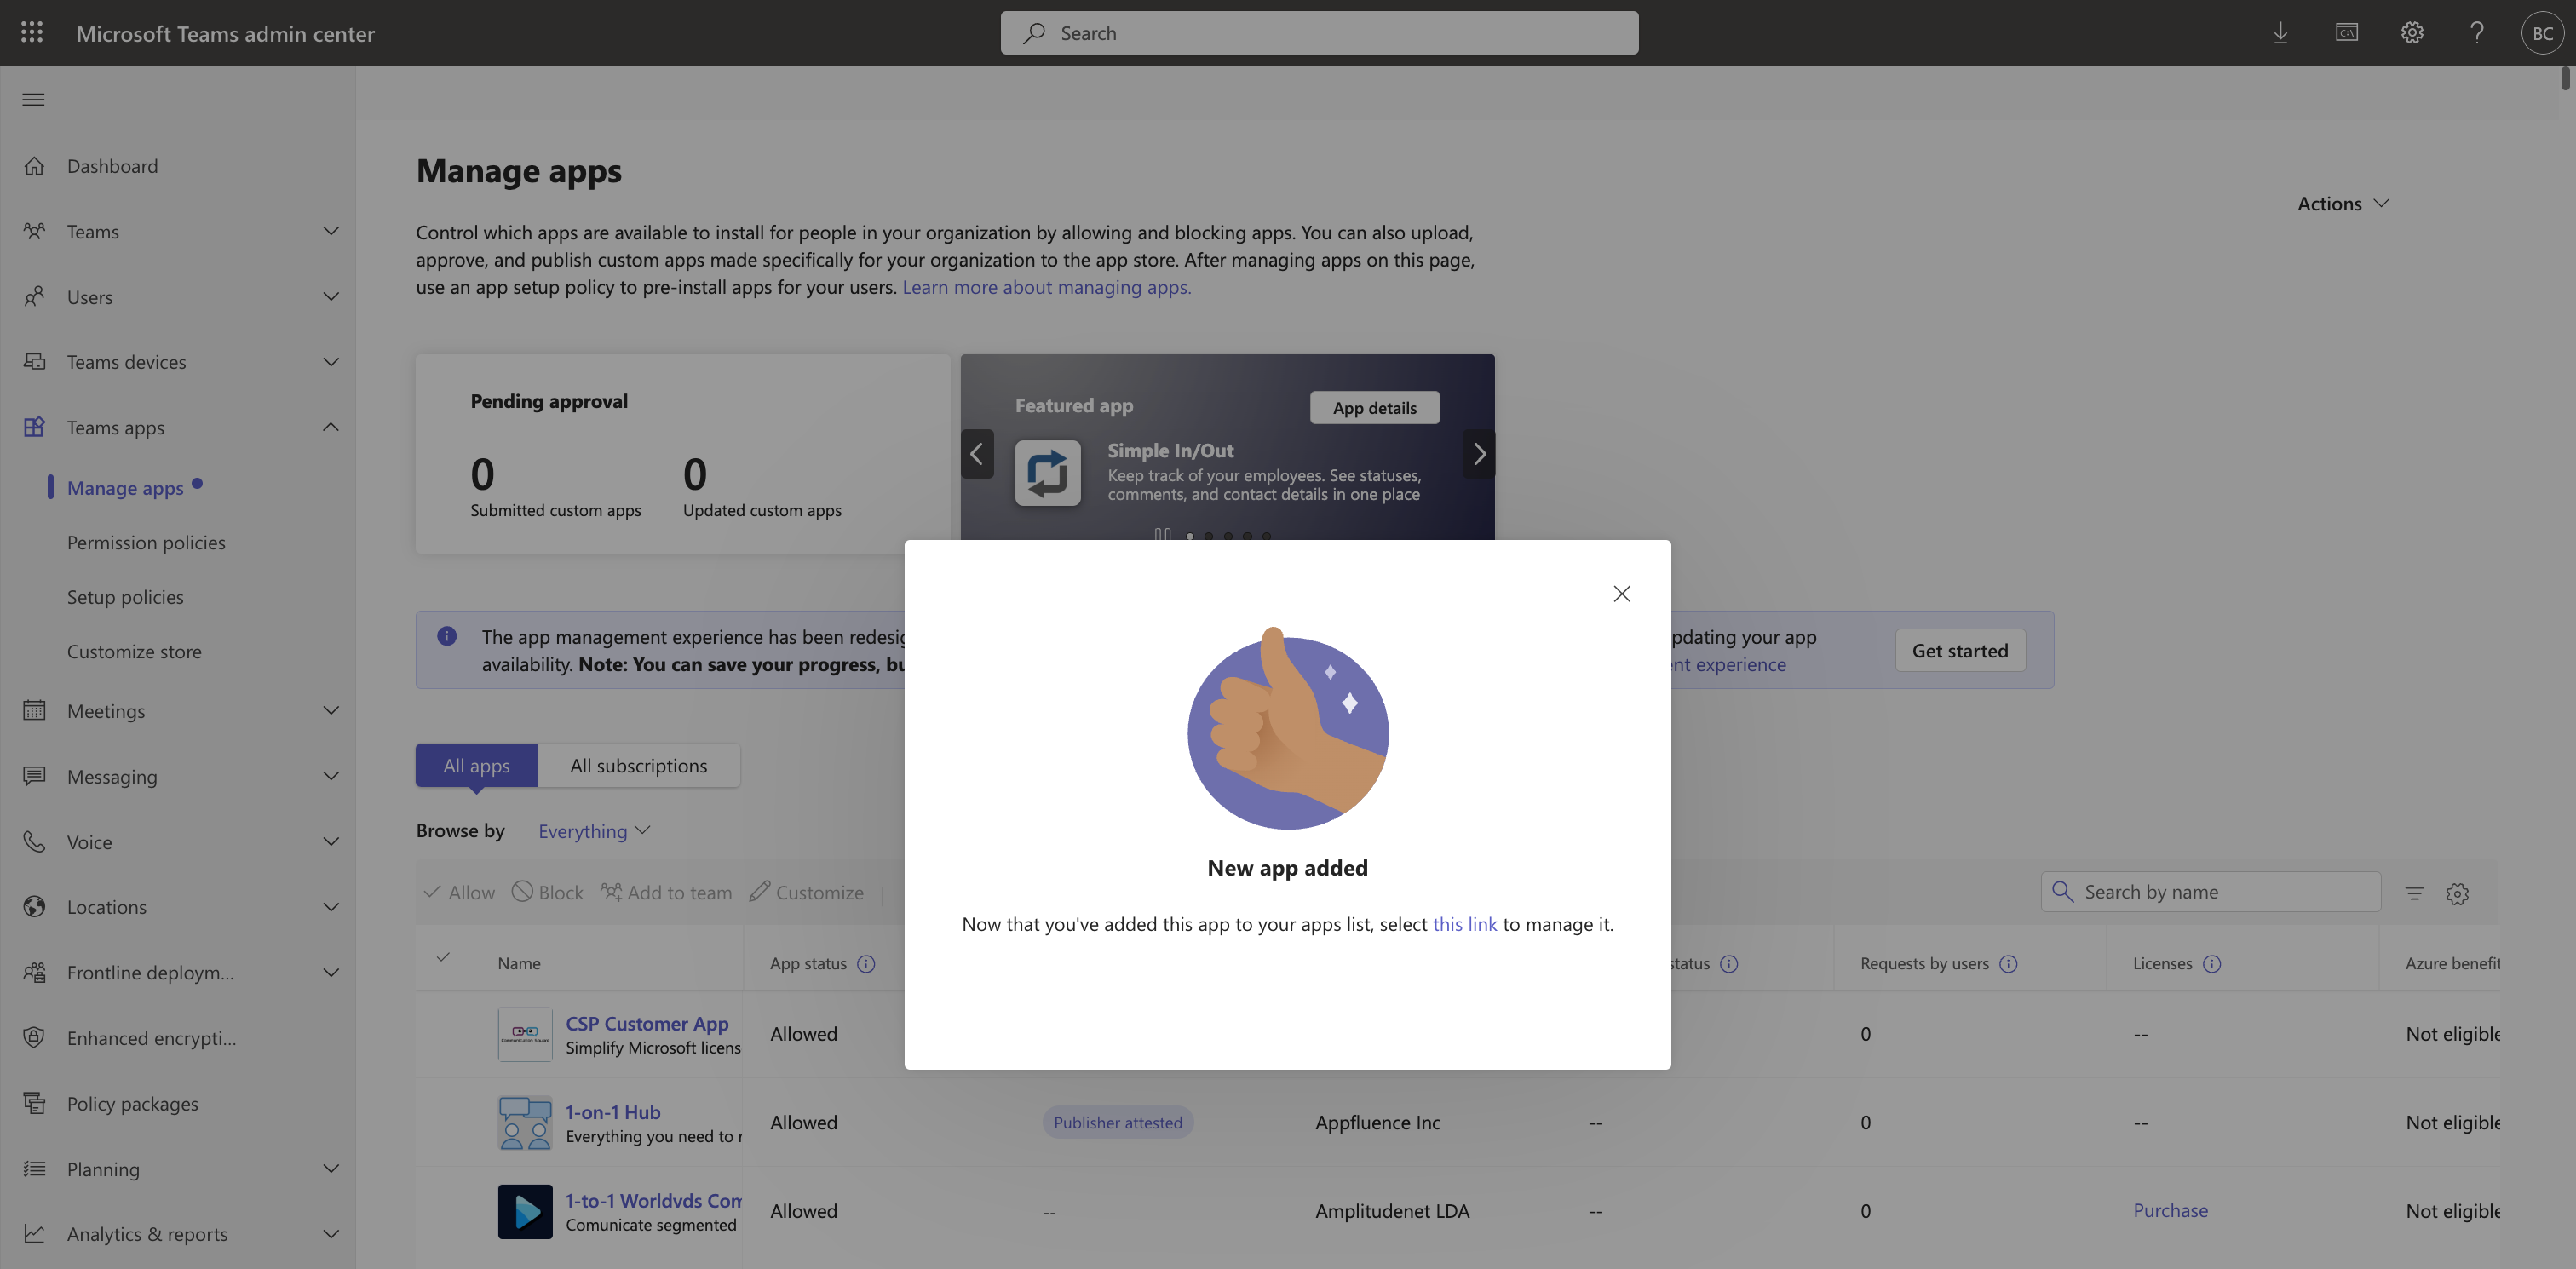Expand the Messaging section
The width and height of the screenshot is (2576, 1269).
click(331, 776)
